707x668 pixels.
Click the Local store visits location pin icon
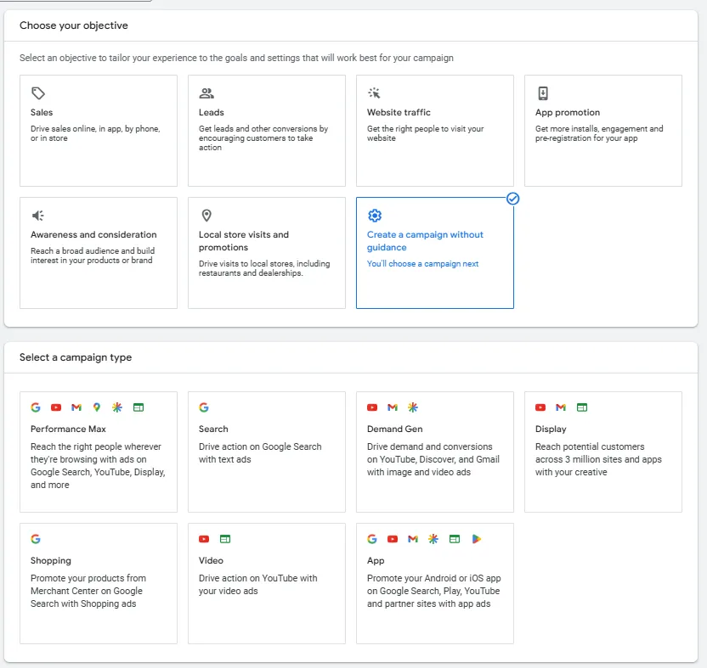[x=206, y=216]
